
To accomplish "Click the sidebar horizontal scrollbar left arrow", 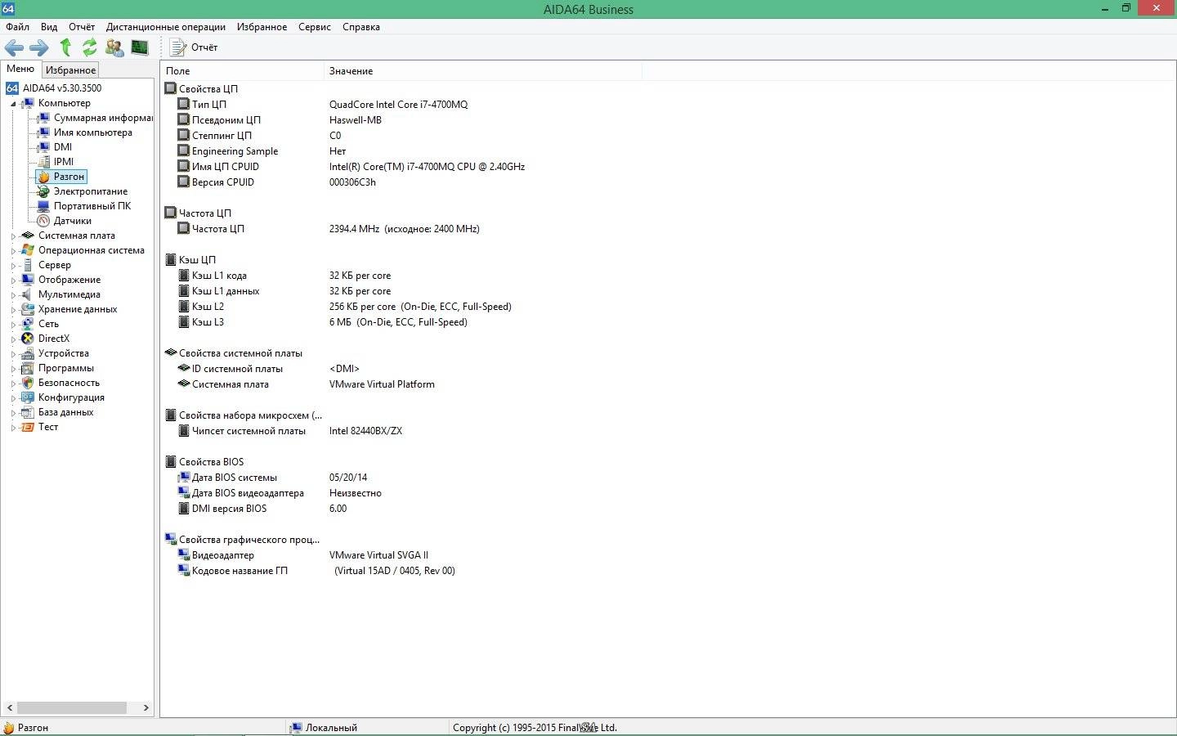I will tap(10, 708).
